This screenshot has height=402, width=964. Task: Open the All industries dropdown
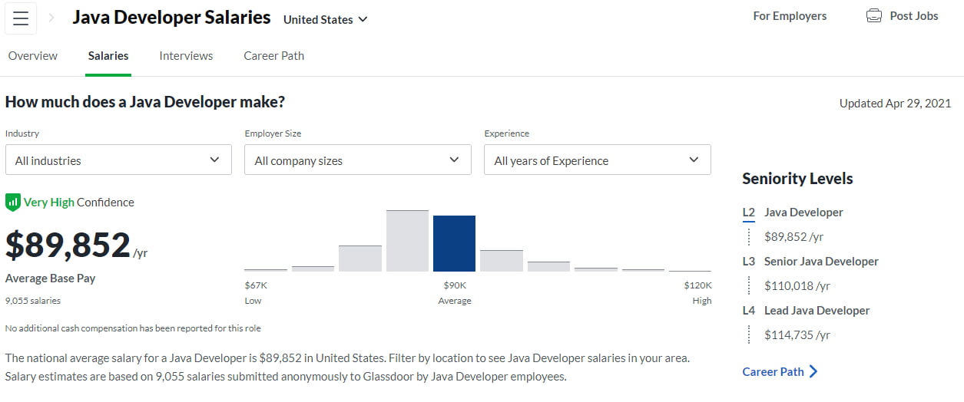pos(118,160)
